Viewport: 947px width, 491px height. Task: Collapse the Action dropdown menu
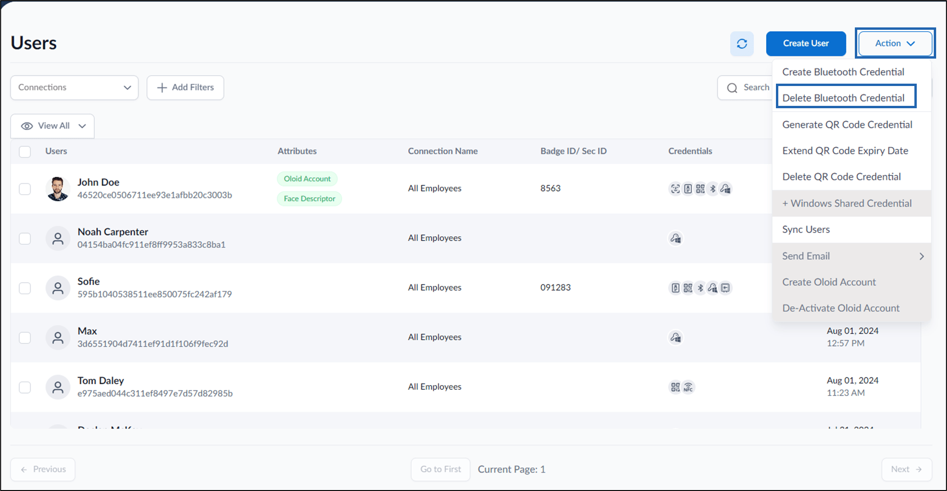pyautogui.click(x=895, y=43)
